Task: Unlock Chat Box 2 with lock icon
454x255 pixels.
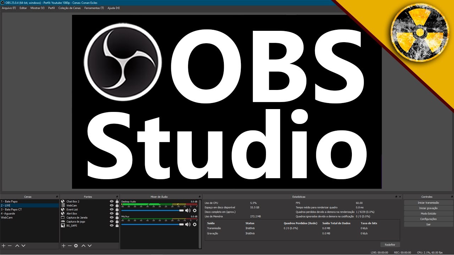Action: point(117,202)
